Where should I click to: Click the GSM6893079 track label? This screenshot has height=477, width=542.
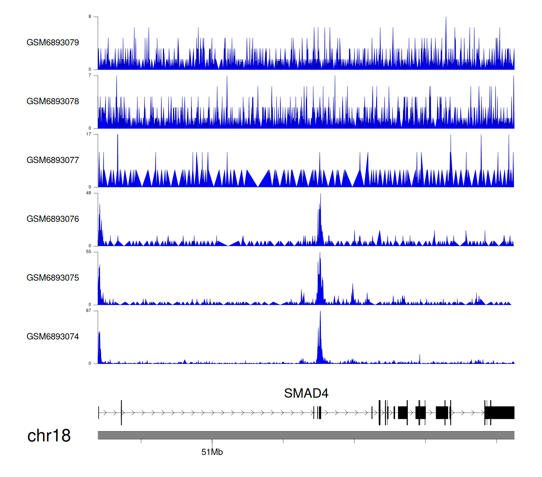(x=53, y=43)
